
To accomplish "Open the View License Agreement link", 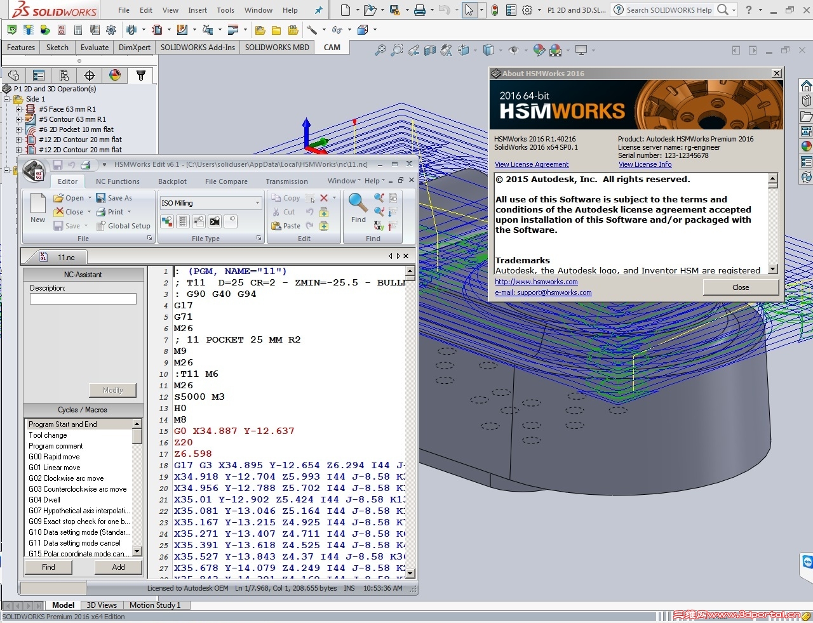I will (532, 164).
